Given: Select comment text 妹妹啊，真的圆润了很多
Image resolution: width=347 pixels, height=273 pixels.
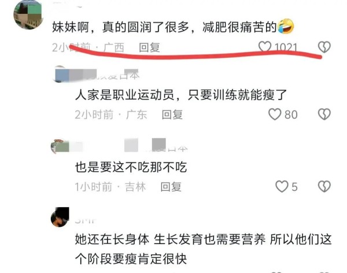Looking at the screenshot, I should point(121,27).
